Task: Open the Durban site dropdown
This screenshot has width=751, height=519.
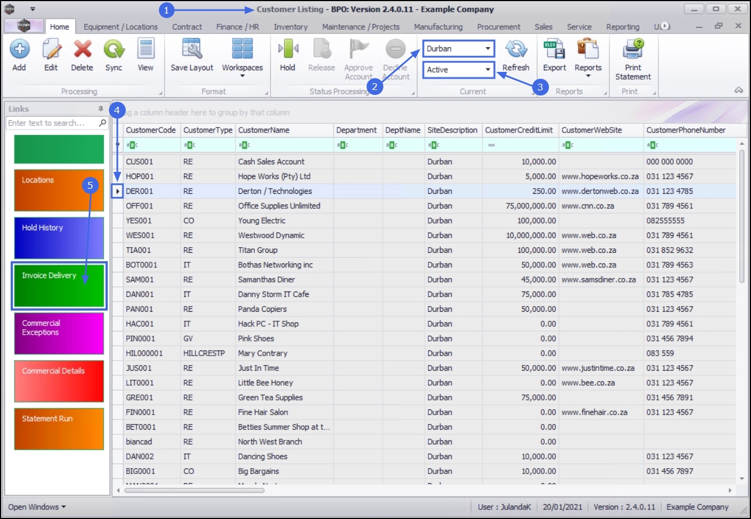Action: pos(488,49)
